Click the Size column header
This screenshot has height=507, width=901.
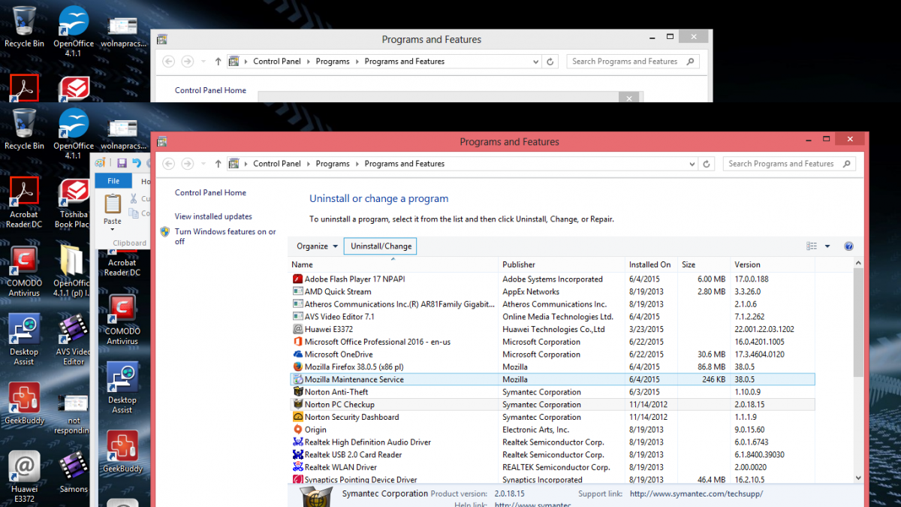(x=705, y=264)
